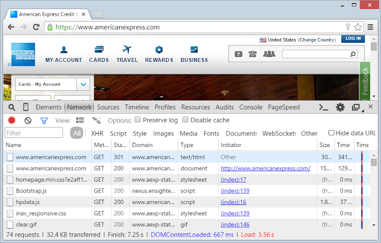Click the saved password key icon
Screen dimensions: 381x243
[348, 27]
